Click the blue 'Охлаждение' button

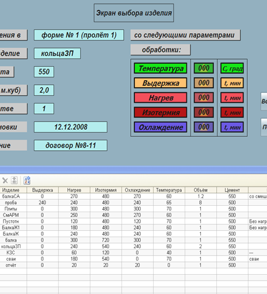tap(161, 127)
